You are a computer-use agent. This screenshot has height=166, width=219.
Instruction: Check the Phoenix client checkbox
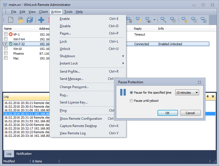[6, 53]
